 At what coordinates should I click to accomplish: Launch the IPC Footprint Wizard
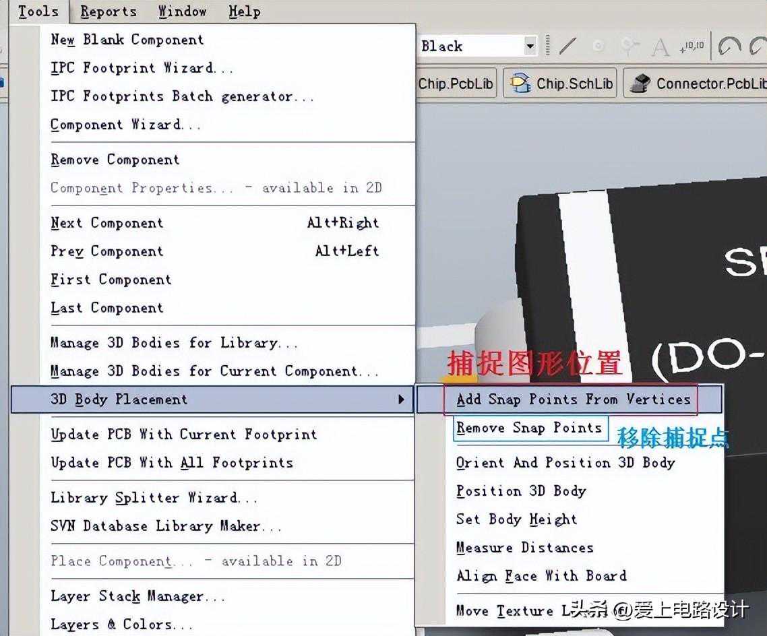pos(142,68)
